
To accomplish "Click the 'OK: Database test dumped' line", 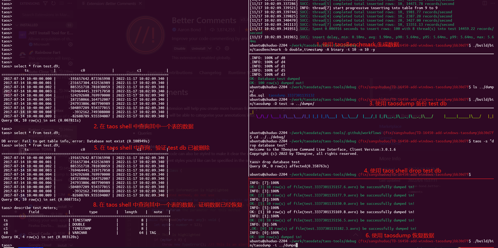I will [x=275, y=79].
